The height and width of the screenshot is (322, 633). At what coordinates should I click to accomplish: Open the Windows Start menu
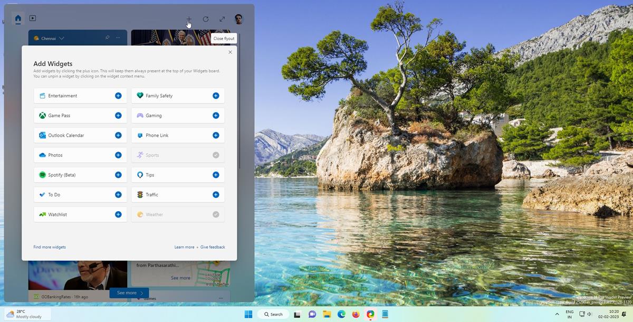(248, 314)
